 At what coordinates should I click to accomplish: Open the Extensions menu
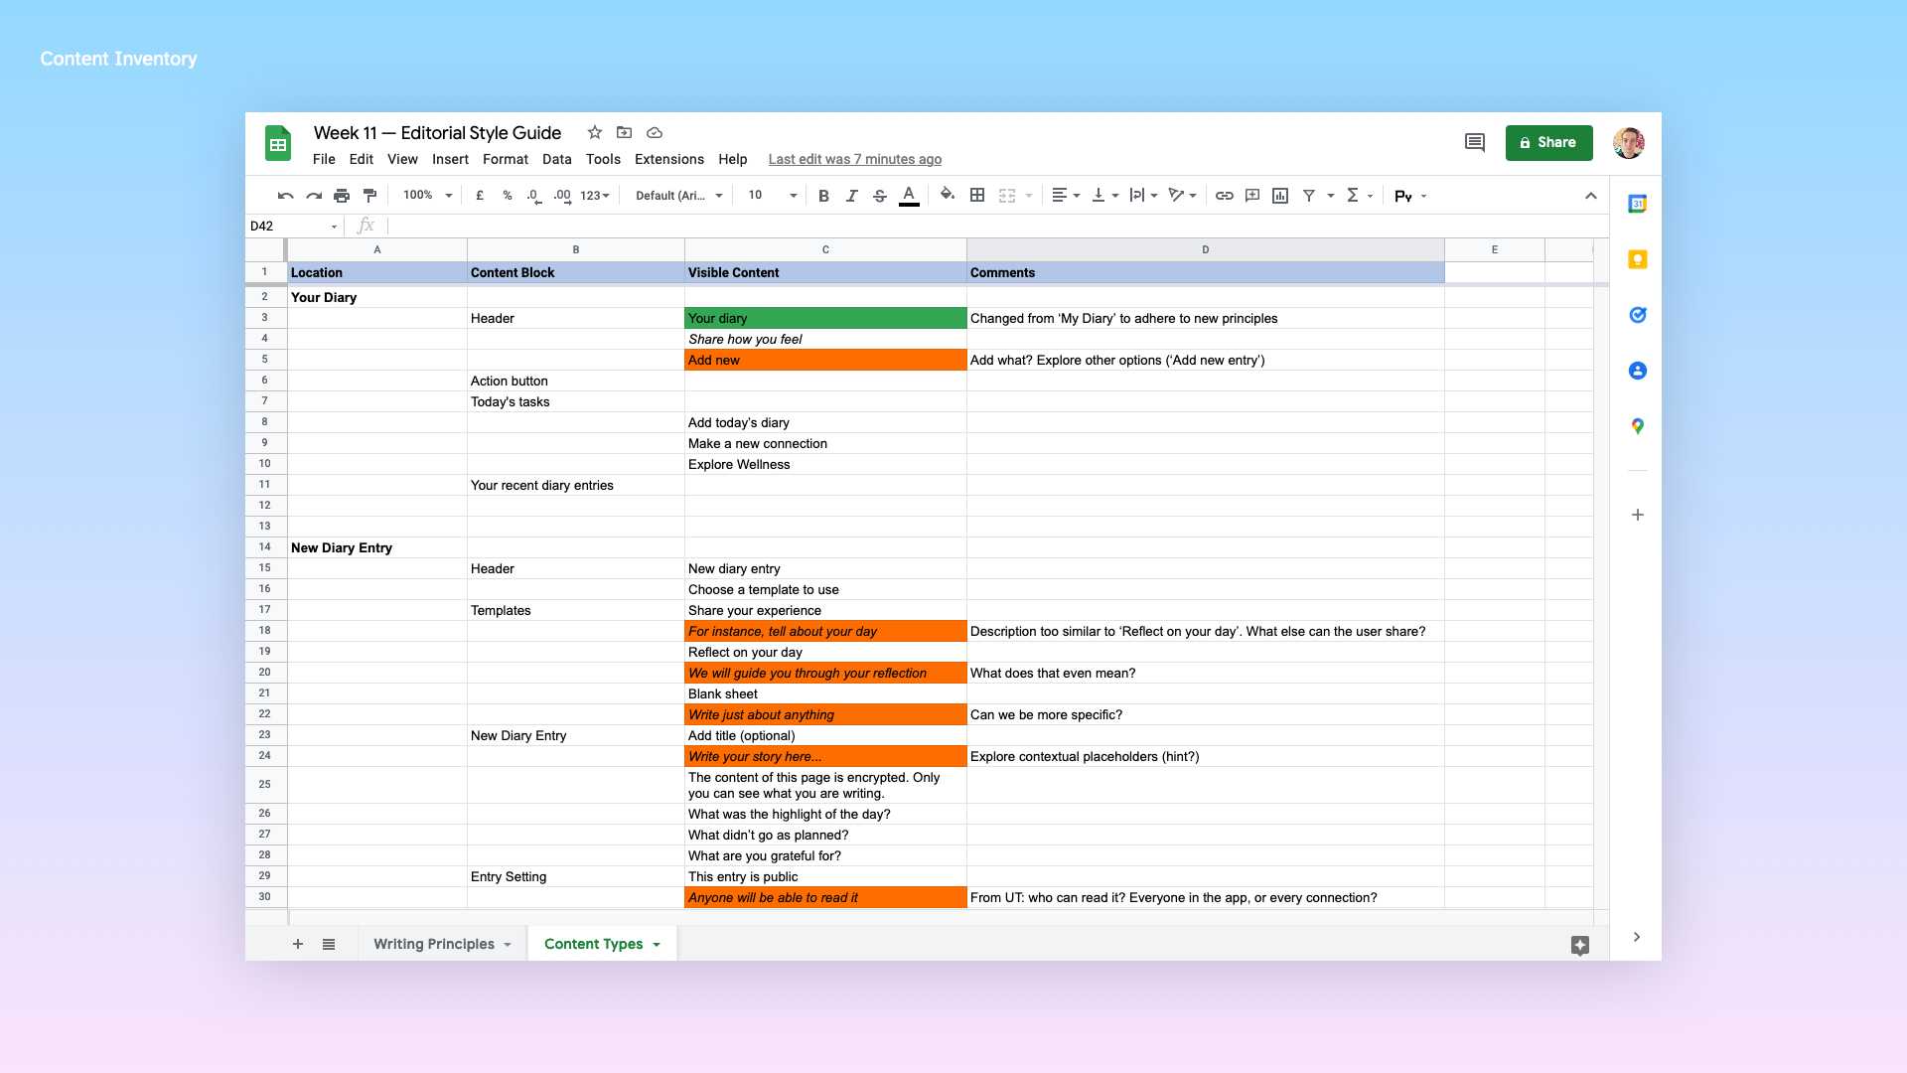(x=668, y=159)
